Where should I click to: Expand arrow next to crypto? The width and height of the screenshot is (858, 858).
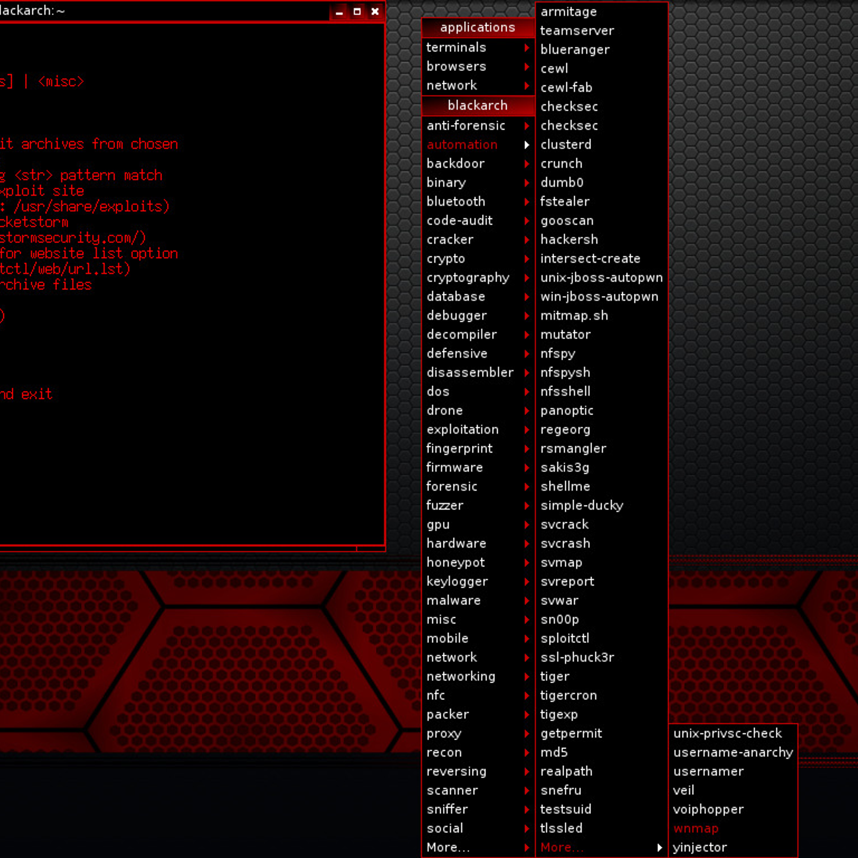[527, 258]
